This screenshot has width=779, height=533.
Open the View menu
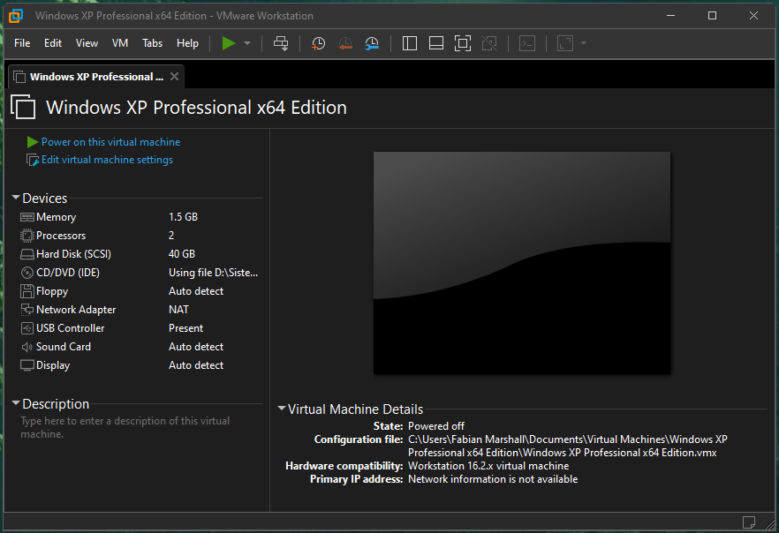(87, 43)
